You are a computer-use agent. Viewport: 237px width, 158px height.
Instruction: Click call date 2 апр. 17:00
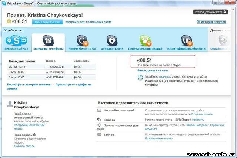pyautogui.click(x=16, y=77)
